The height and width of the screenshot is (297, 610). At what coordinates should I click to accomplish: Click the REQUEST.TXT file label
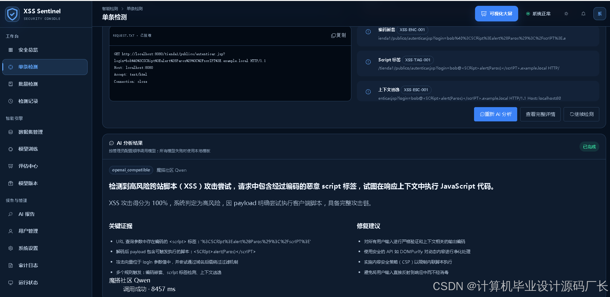point(124,36)
